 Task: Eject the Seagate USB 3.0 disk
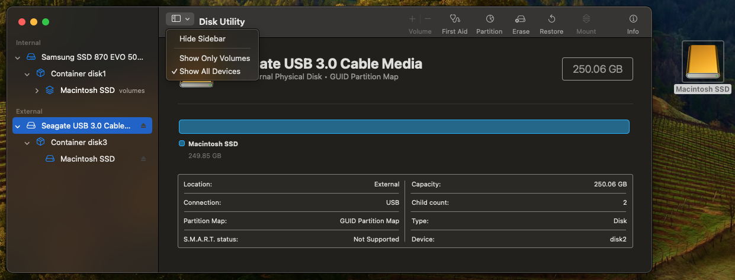pyautogui.click(x=143, y=125)
